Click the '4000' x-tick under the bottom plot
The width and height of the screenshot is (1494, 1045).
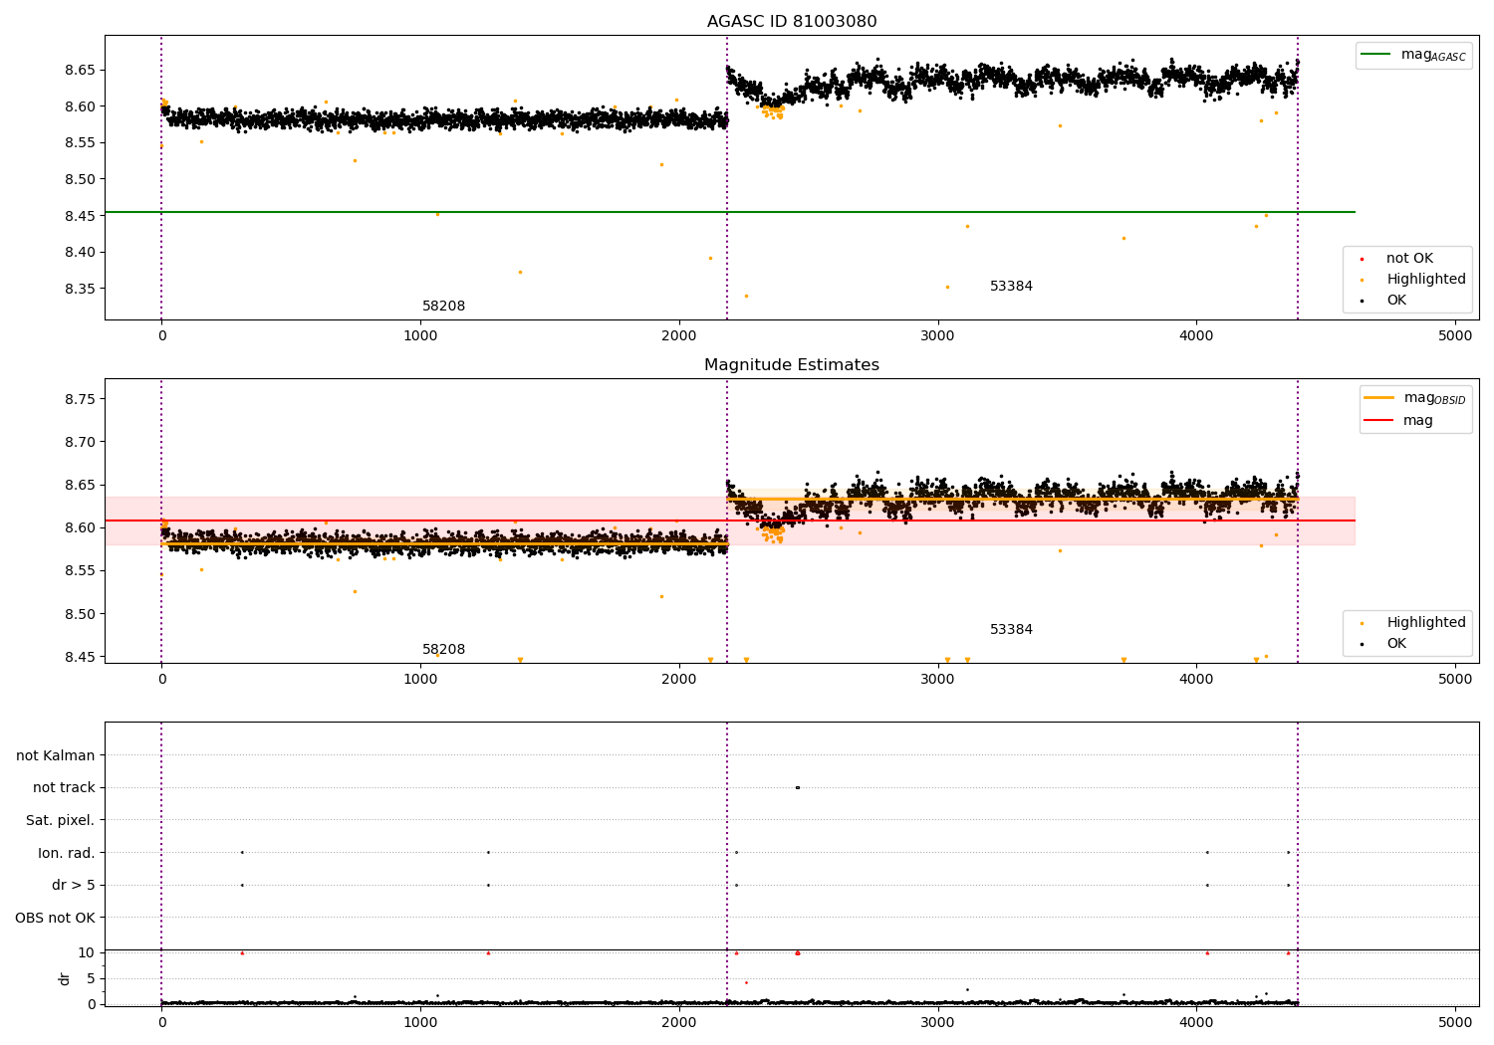(x=1196, y=1022)
